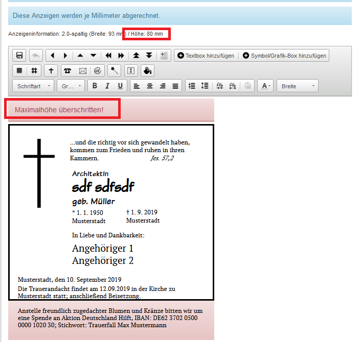Click the 'geb. Müller' text
361x342 pixels.
tap(93, 202)
